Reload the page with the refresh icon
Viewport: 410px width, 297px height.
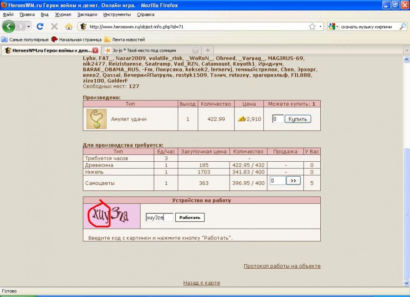click(x=40, y=26)
